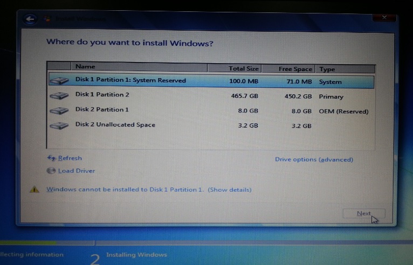Click the drive icon for Disk 2 Unallocated Space
Viewport: 413px width, 265px height.
59,125
